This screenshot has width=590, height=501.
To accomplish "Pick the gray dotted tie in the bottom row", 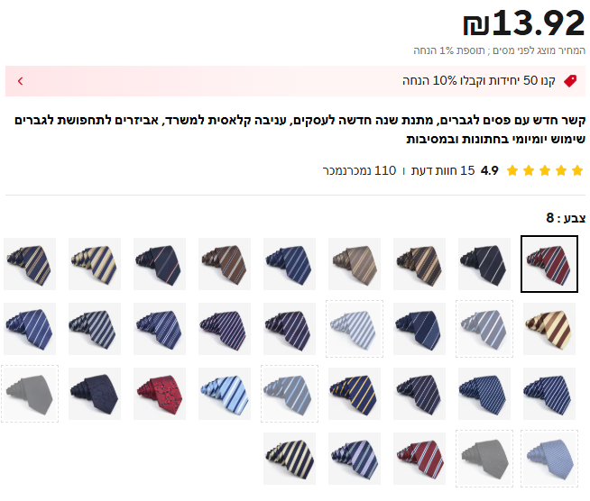I will coord(484,459).
